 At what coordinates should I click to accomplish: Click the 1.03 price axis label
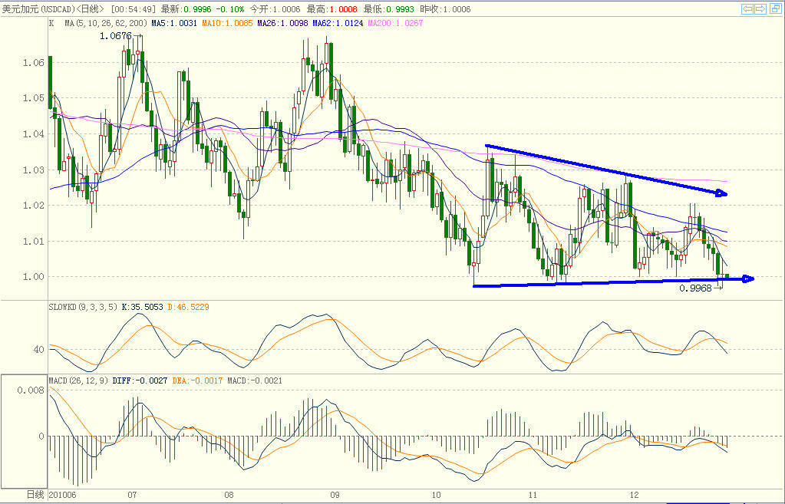(x=34, y=170)
